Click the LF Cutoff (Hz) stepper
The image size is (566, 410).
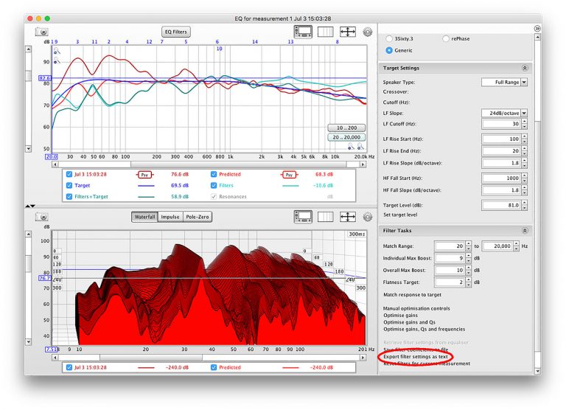[x=525, y=124]
